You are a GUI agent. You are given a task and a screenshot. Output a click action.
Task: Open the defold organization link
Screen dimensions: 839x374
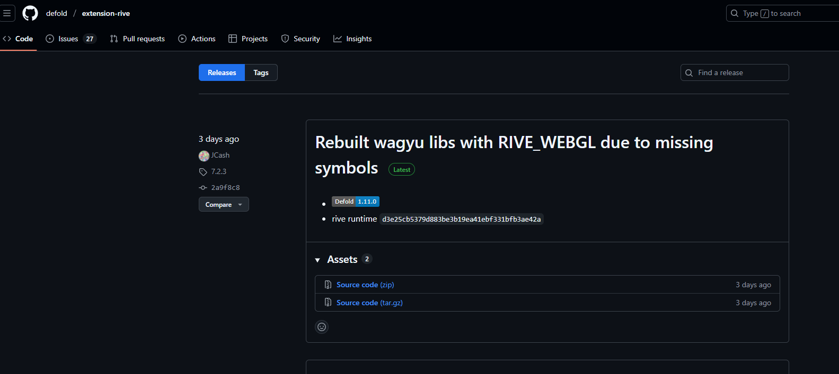click(57, 13)
